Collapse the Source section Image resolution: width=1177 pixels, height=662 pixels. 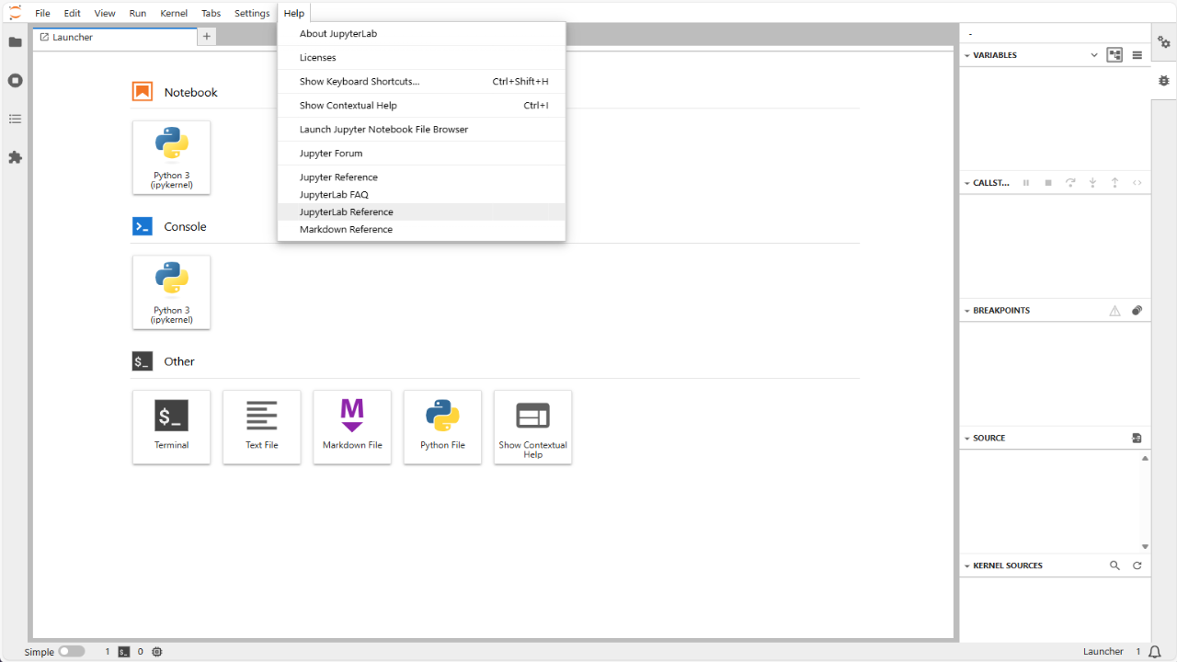coord(967,439)
